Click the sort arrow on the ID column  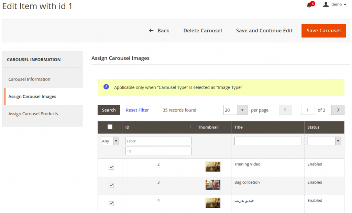coord(191,127)
